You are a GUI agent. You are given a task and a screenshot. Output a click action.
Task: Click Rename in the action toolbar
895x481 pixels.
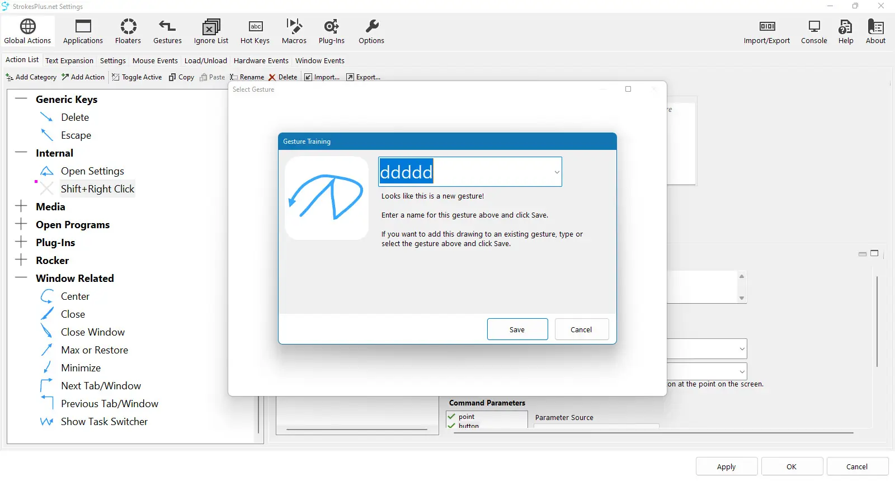(247, 77)
